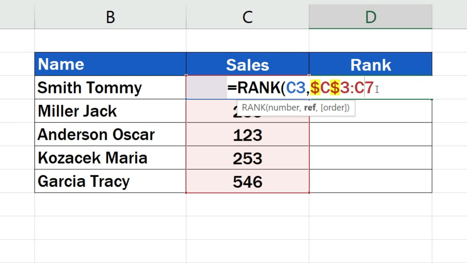The image size is (467, 263).
Task: Select column header B
Action: (110, 17)
